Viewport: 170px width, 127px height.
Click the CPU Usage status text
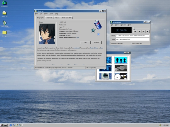click(x=91, y=68)
